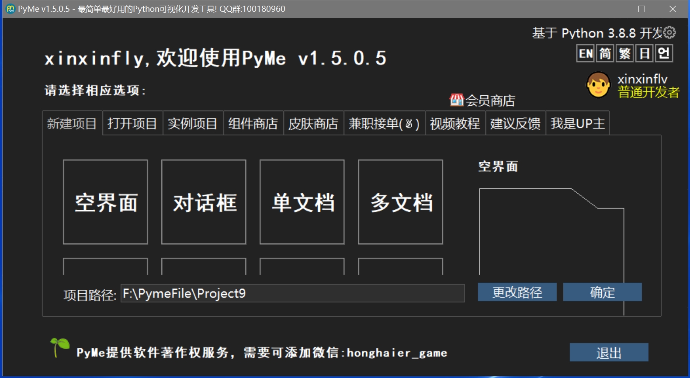The height and width of the screenshot is (378, 690).
Task: Click the xinxinfly user avatar
Action: click(x=598, y=85)
